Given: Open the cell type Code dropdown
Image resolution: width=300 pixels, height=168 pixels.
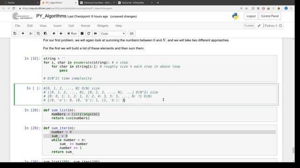Looking at the screenshot, I should (x=112, y=34).
